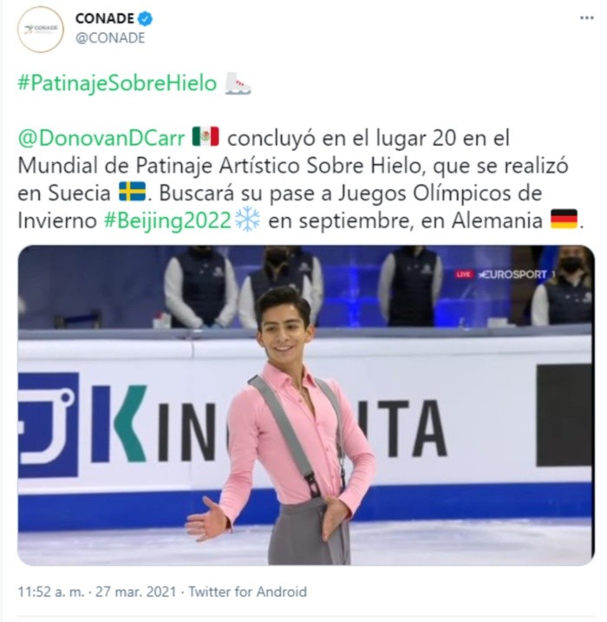Click the ice skate emoji

point(238,84)
